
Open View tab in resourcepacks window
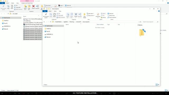click(60, 11)
